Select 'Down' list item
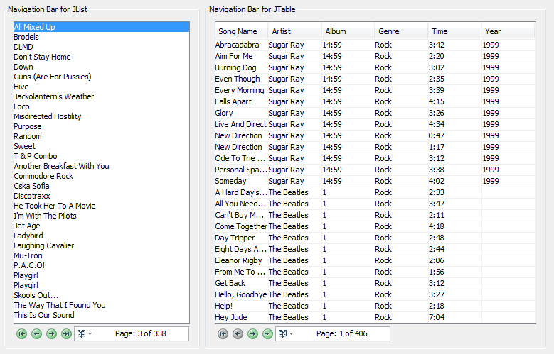The width and height of the screenshot is (554, 354). (102, 67)
